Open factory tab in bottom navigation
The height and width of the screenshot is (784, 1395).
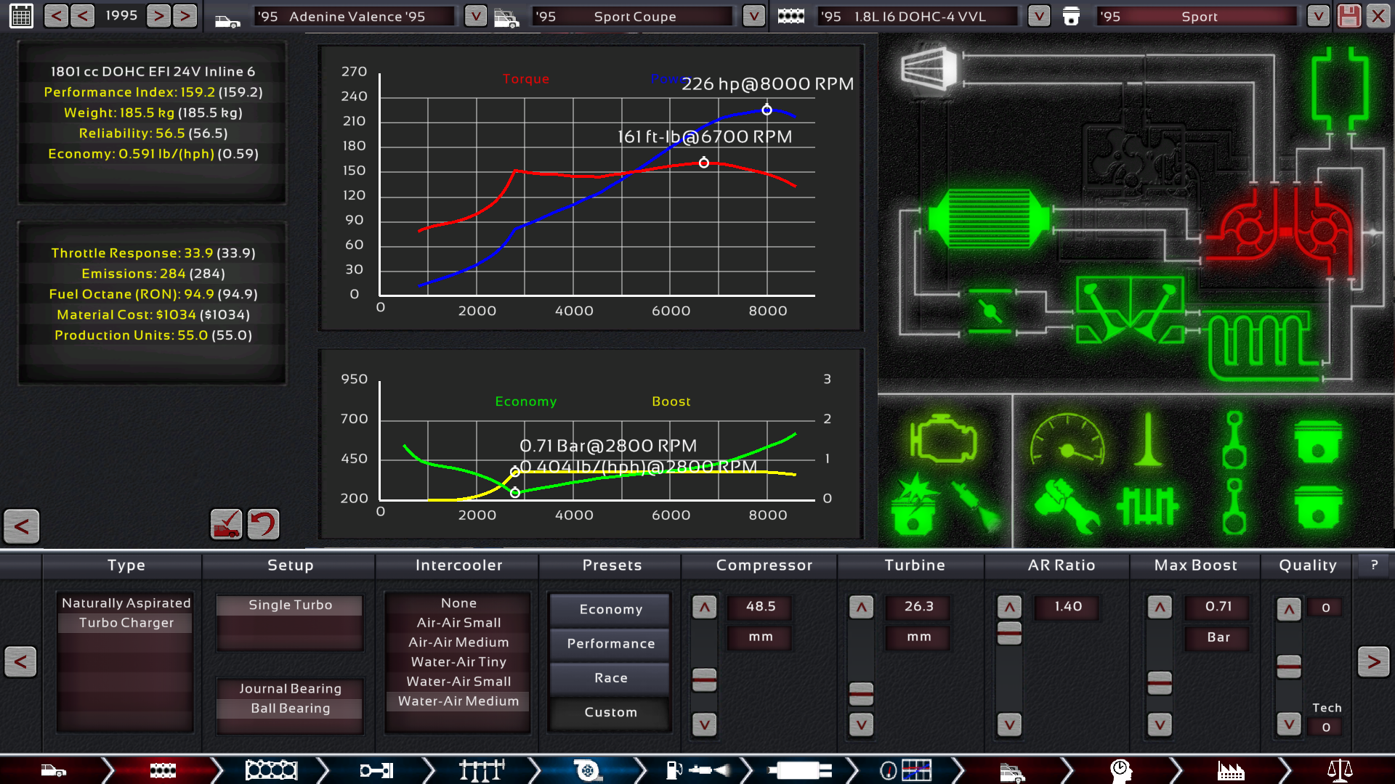pyautogui.click(x=1231, y=769)
